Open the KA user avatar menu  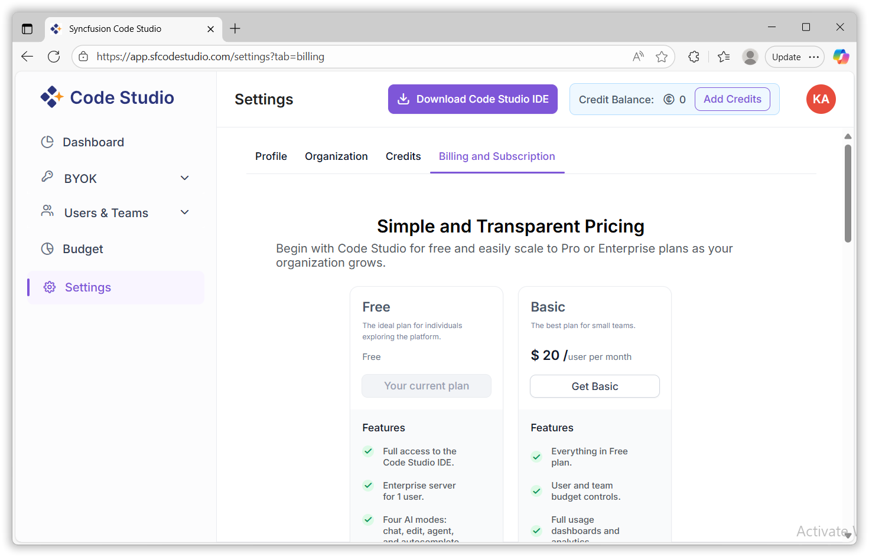click(x=821, y=99)
